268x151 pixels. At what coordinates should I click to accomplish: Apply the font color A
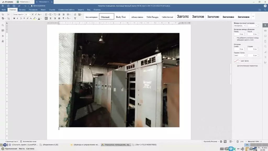tap(39, 18)
